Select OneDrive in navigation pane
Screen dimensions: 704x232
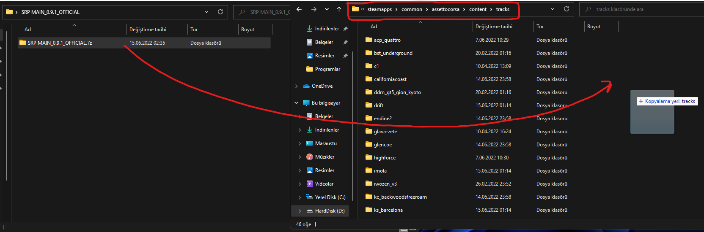[x=322, y=86]
